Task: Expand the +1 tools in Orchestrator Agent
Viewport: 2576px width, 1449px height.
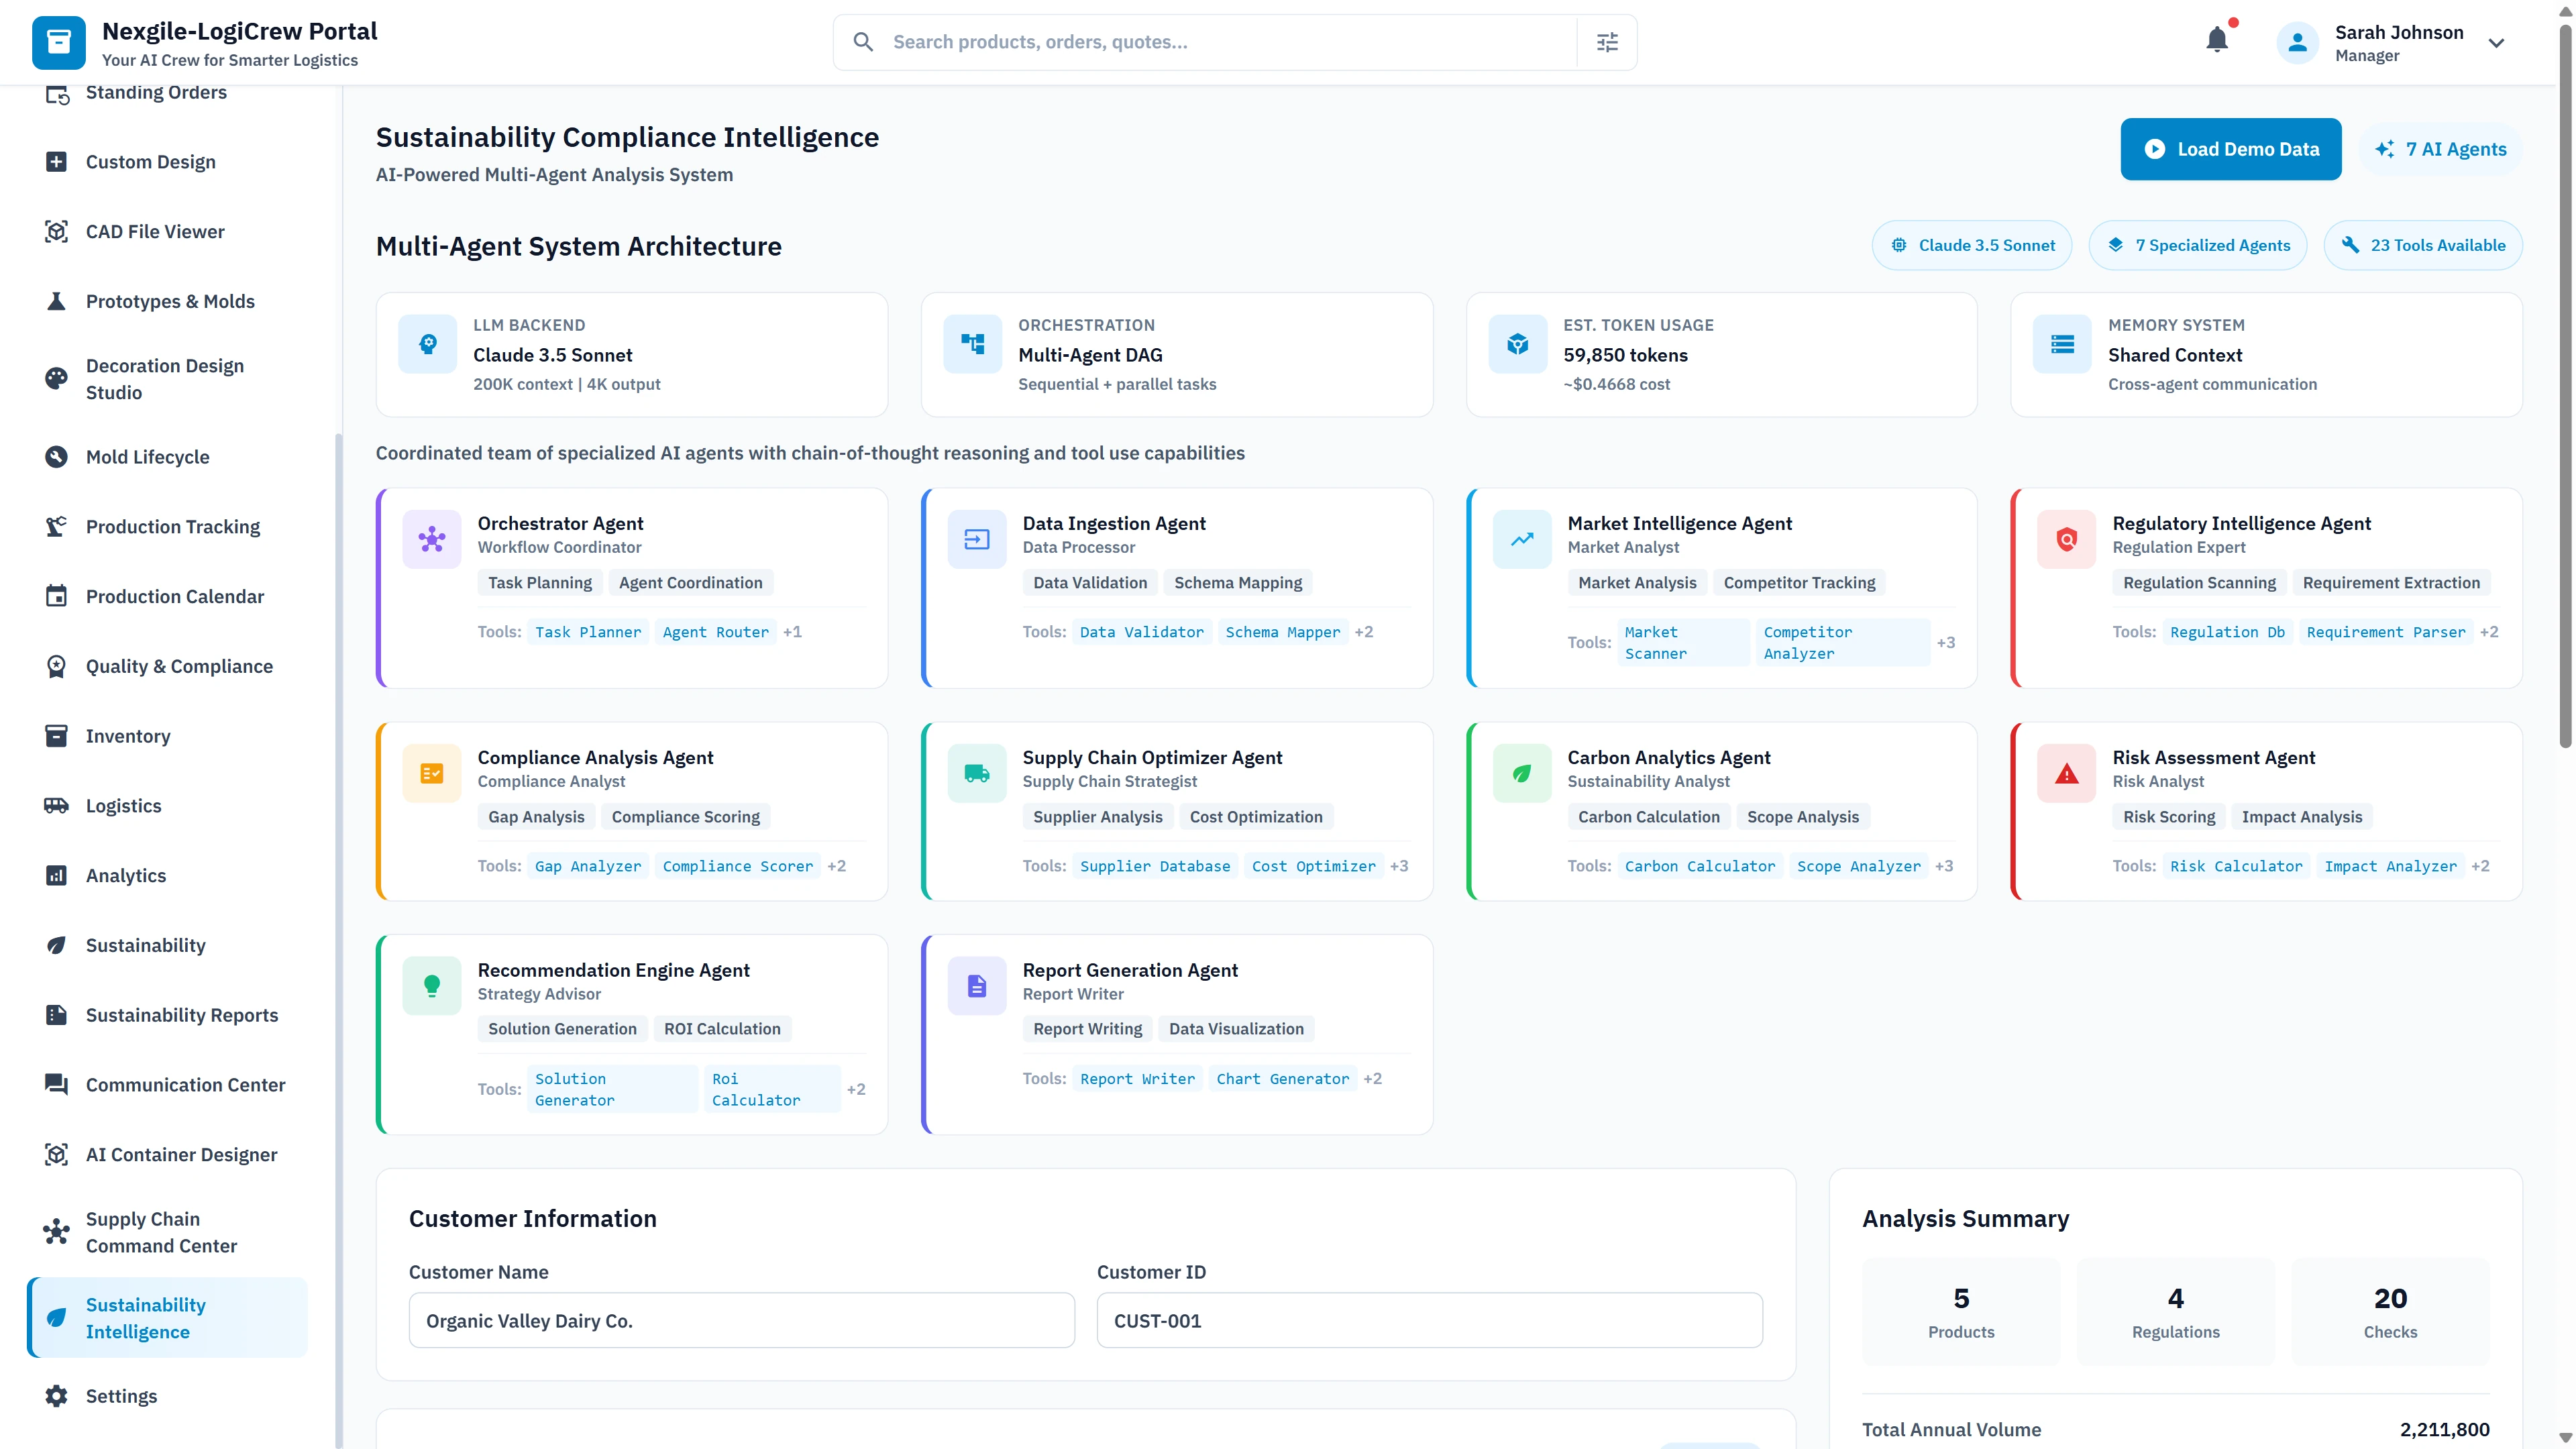Action: coord(792,632)
